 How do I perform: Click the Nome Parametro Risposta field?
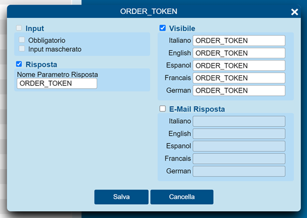57,84
